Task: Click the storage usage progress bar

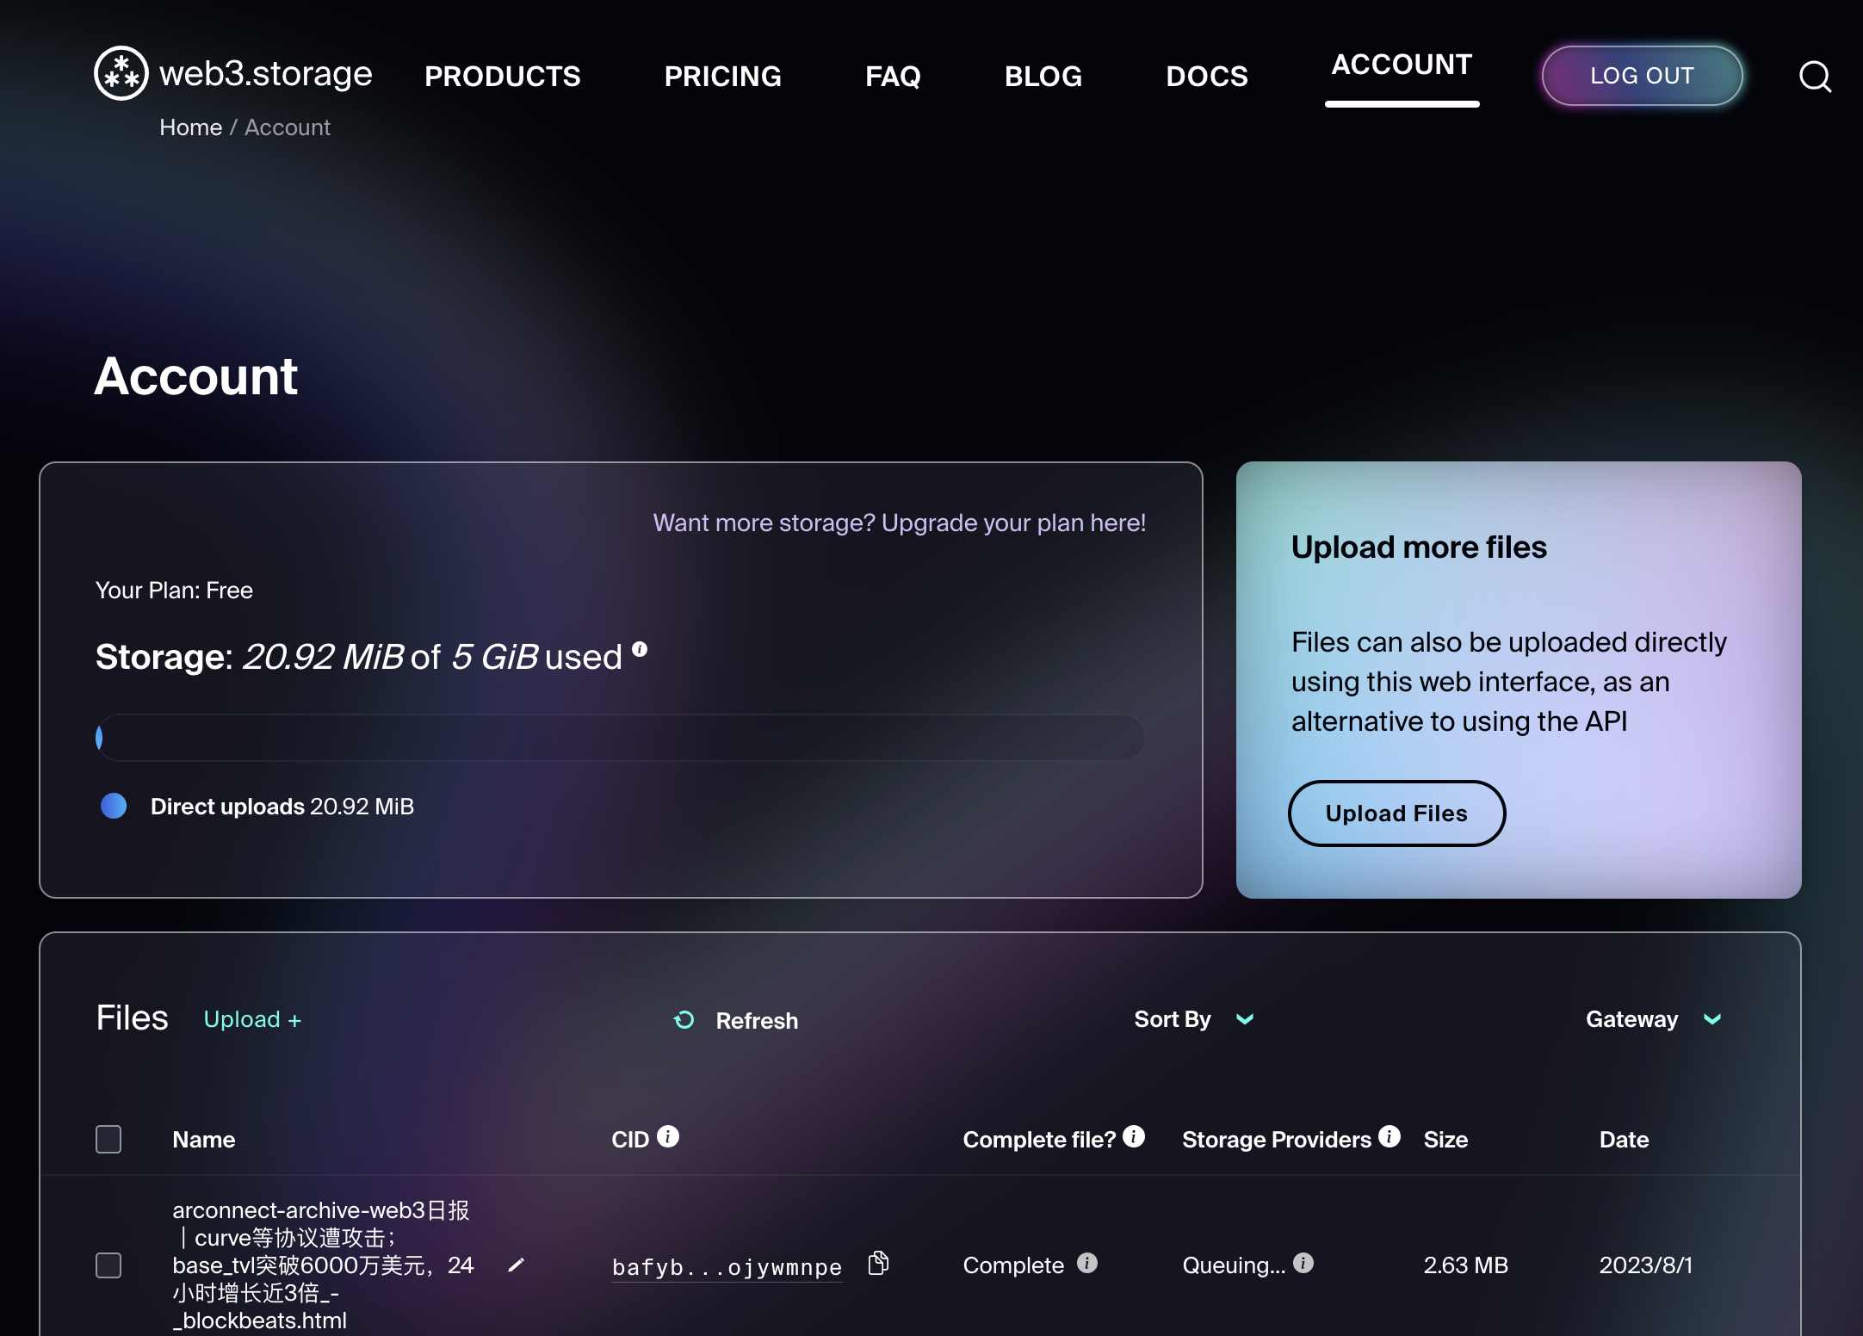Action: [x=620, y=738]
